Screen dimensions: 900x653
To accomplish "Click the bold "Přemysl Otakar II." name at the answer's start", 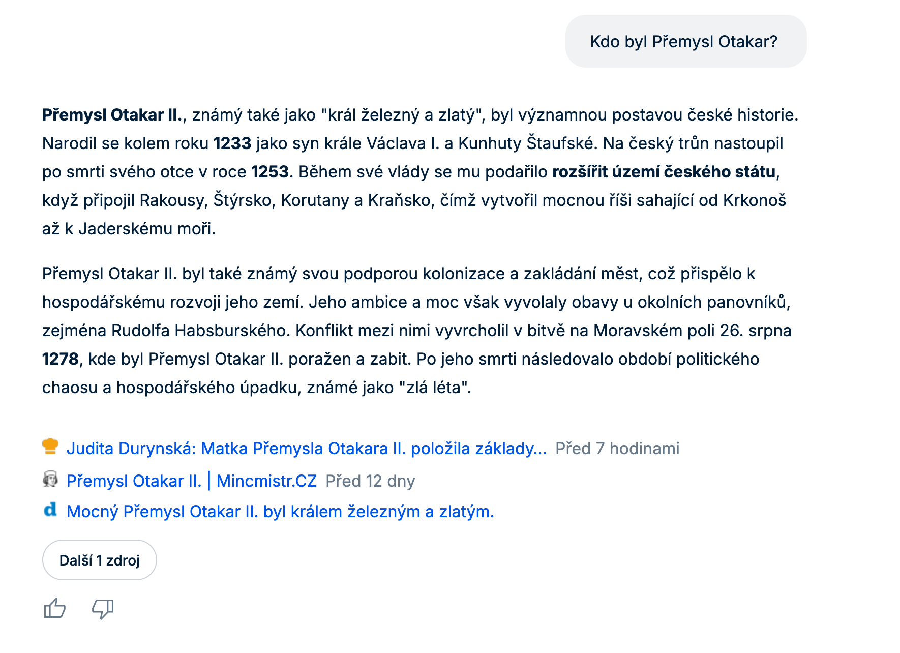I will pyautogui.click(x=112, y=115).
